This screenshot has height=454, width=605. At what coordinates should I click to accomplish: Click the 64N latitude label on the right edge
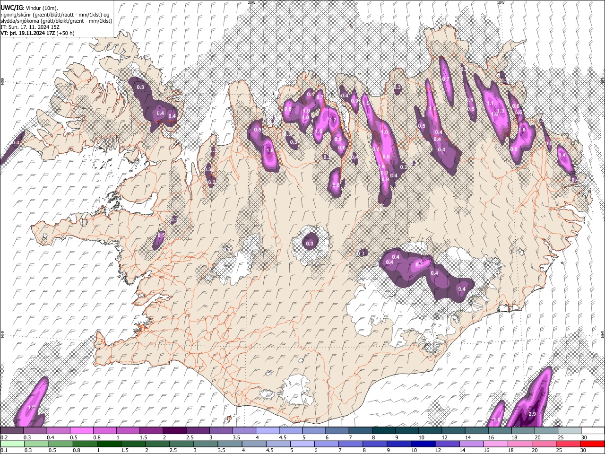[x=603, y=334]
